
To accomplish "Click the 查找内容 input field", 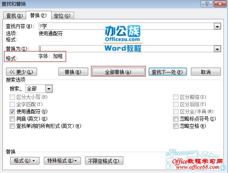I will (x=126, y=26).
